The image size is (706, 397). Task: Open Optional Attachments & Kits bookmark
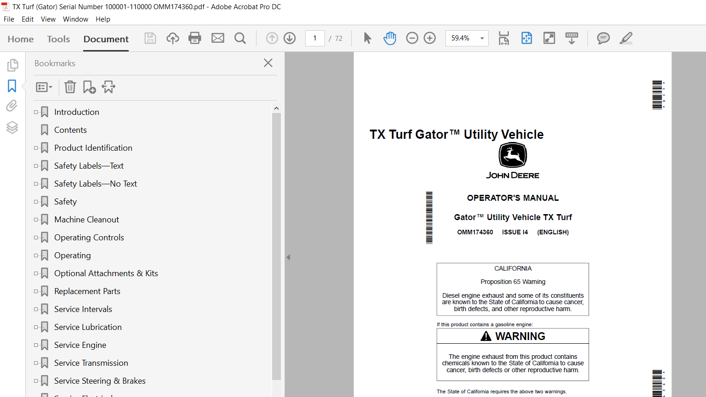[106, 273]
